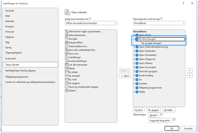Screen dimensions: 198x133
Task: Expand the Send/modtag tree node
Action: 134,75
